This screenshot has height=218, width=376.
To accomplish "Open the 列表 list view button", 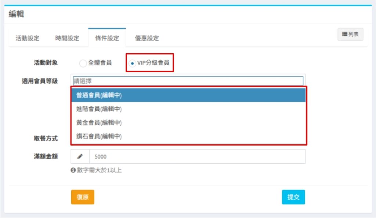I will (x=350, y=34).
